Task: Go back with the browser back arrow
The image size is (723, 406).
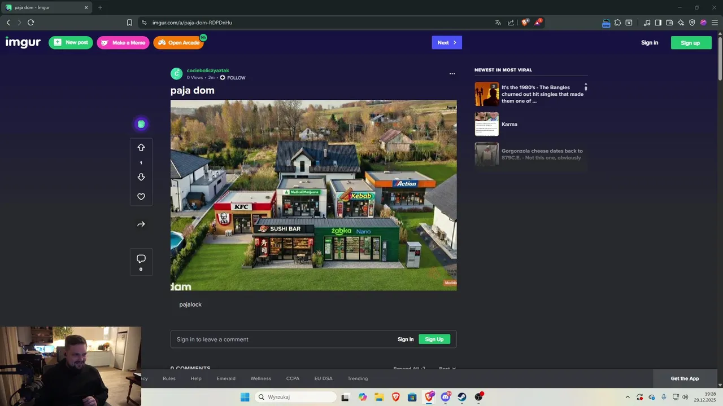Action: [8, 23]
